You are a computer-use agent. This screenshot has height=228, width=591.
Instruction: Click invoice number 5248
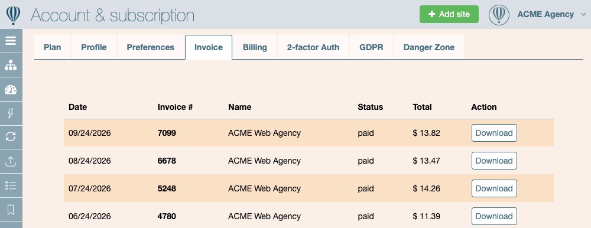click(x=167, y=188)
